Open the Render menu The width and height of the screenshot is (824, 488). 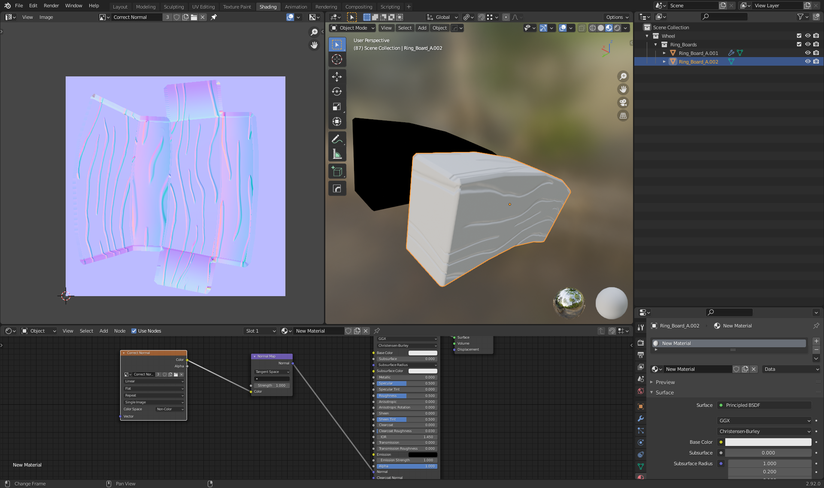tap(51, 6)
